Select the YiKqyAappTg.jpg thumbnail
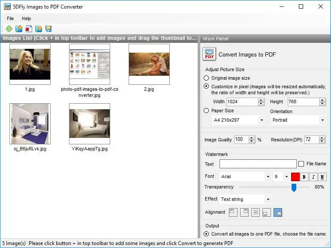Viewport: 331px width, 248px height. point(90,124)
